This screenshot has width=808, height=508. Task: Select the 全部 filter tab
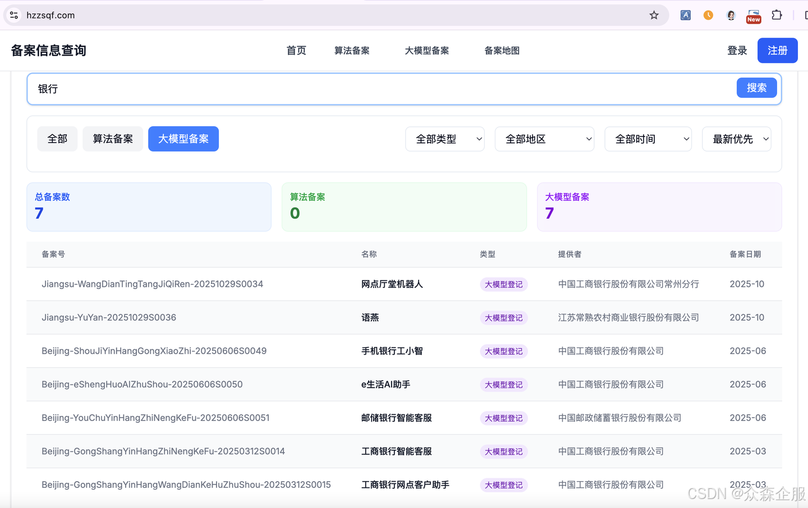[x=57, y=139]
